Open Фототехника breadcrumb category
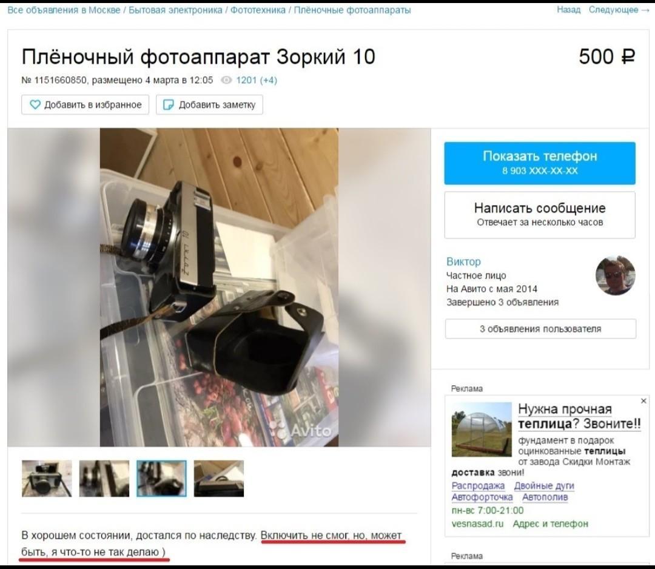The width and height of the screenshot is (655, 569). point(258,10)
